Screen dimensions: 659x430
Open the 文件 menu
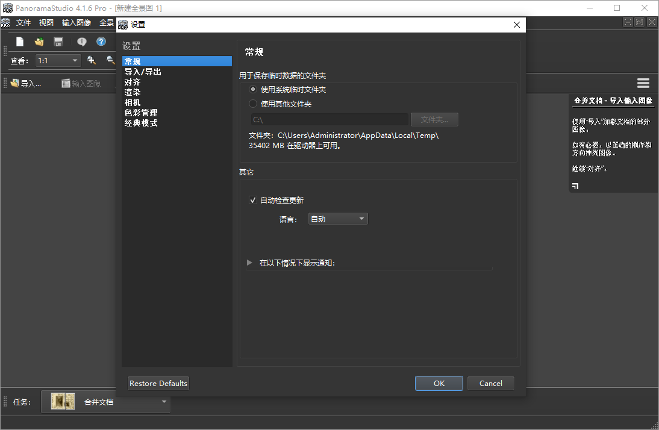(23, 23)
